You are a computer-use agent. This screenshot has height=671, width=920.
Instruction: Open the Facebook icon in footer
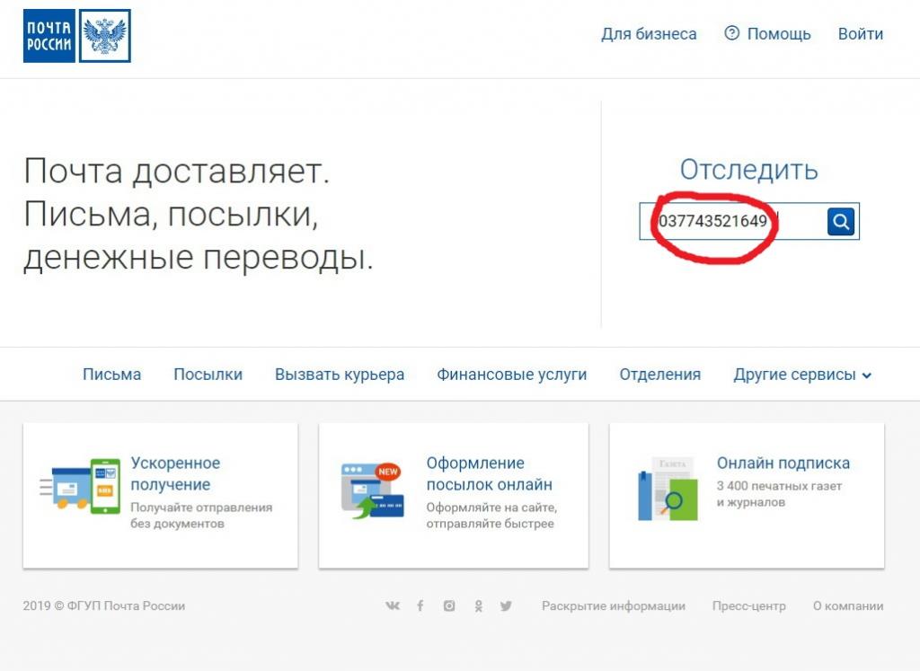point(420,606)
